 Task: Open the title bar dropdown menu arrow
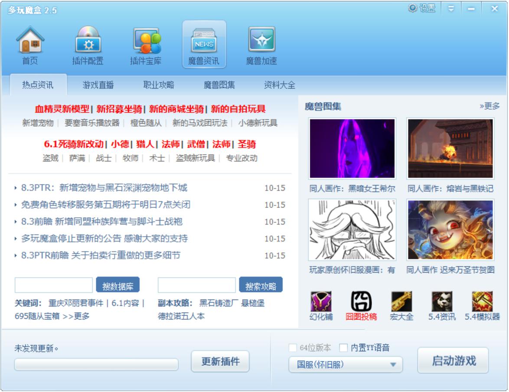451,9
